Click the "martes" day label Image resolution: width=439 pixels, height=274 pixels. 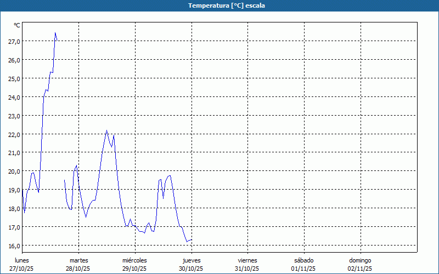point(78,260)
